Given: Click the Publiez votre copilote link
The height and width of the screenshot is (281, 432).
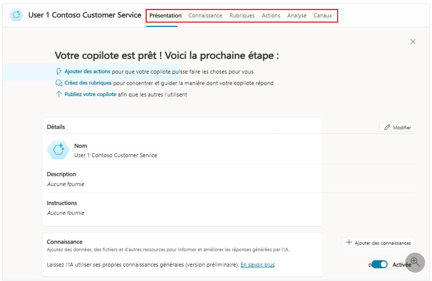Looking at the screenshot, I should (90, 94).
